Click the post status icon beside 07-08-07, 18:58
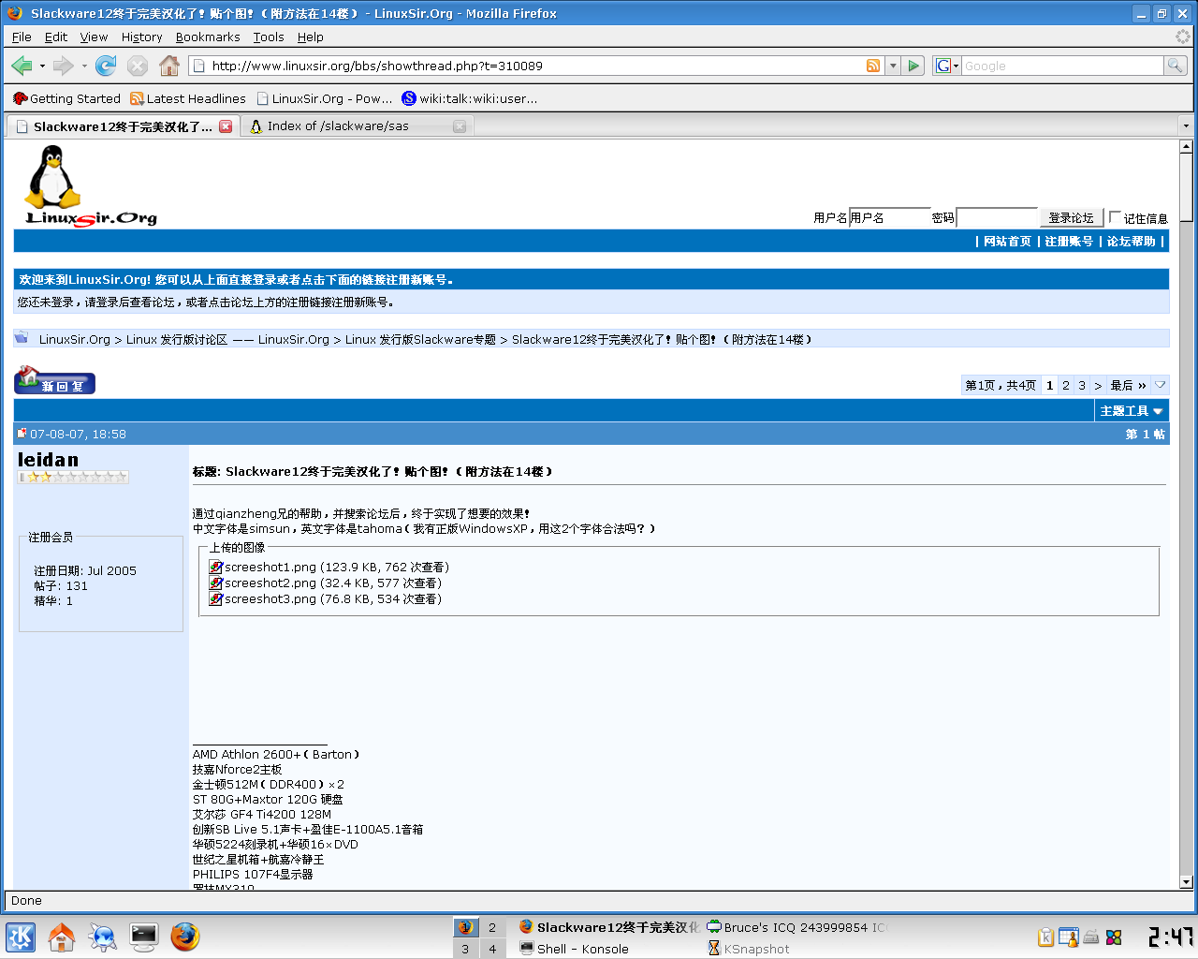The width and height of the screenshot is (1198, 959). pos(22,434)
